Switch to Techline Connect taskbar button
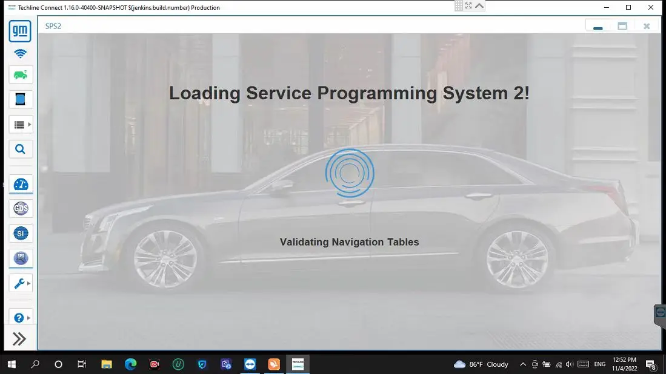 click(x=298, y=364)
